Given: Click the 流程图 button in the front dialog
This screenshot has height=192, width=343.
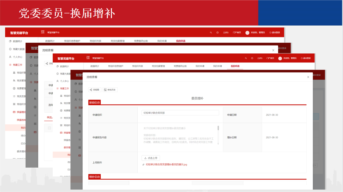Looking at the screenshot, I should 95,90.
